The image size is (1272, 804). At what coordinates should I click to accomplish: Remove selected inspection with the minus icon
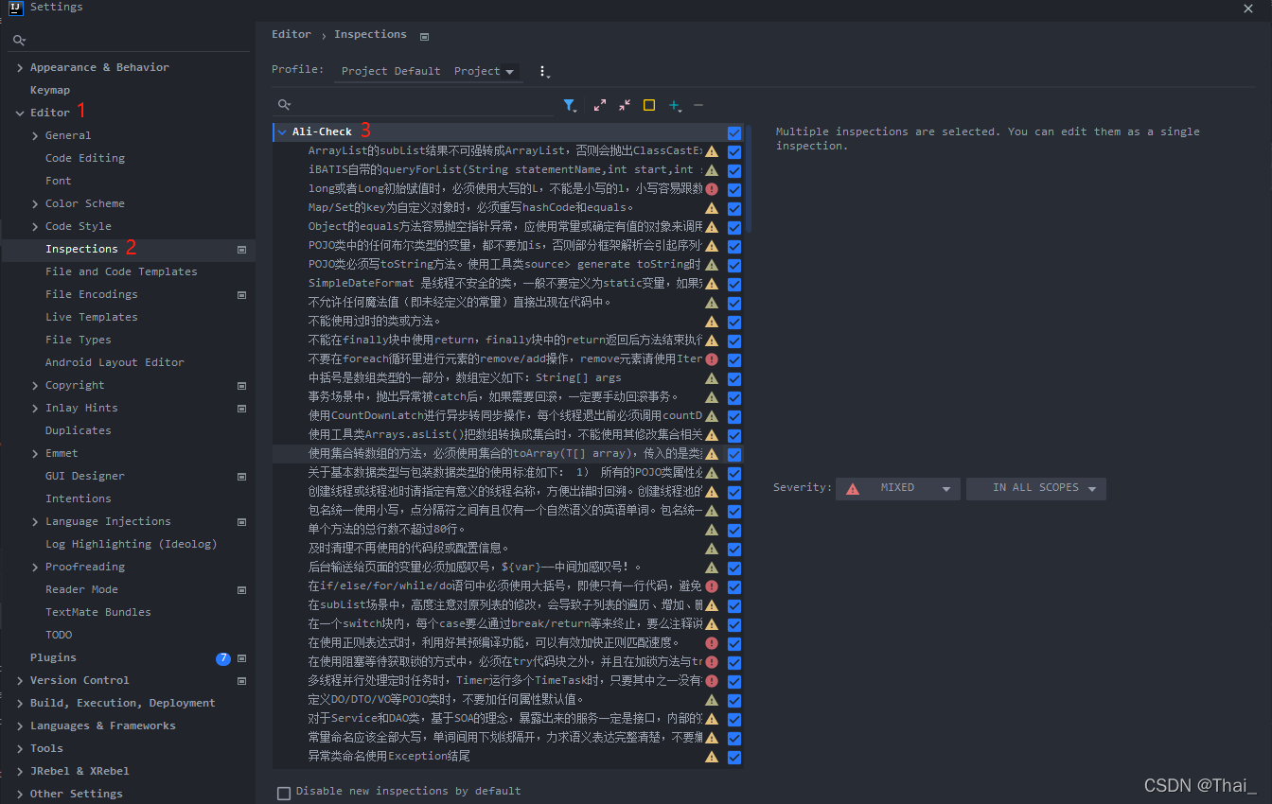pos(698,105)
